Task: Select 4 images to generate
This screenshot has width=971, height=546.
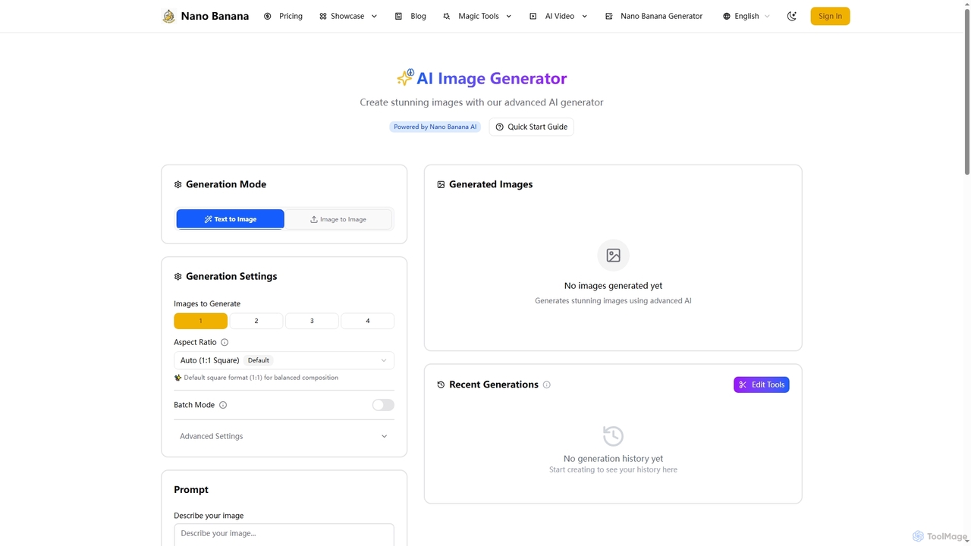Action: [367, 321]
